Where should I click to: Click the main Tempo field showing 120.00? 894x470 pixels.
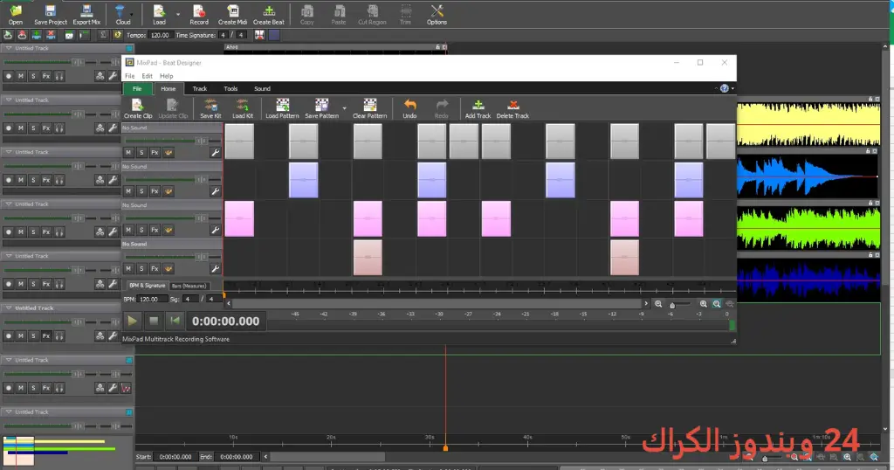point(161,35)
